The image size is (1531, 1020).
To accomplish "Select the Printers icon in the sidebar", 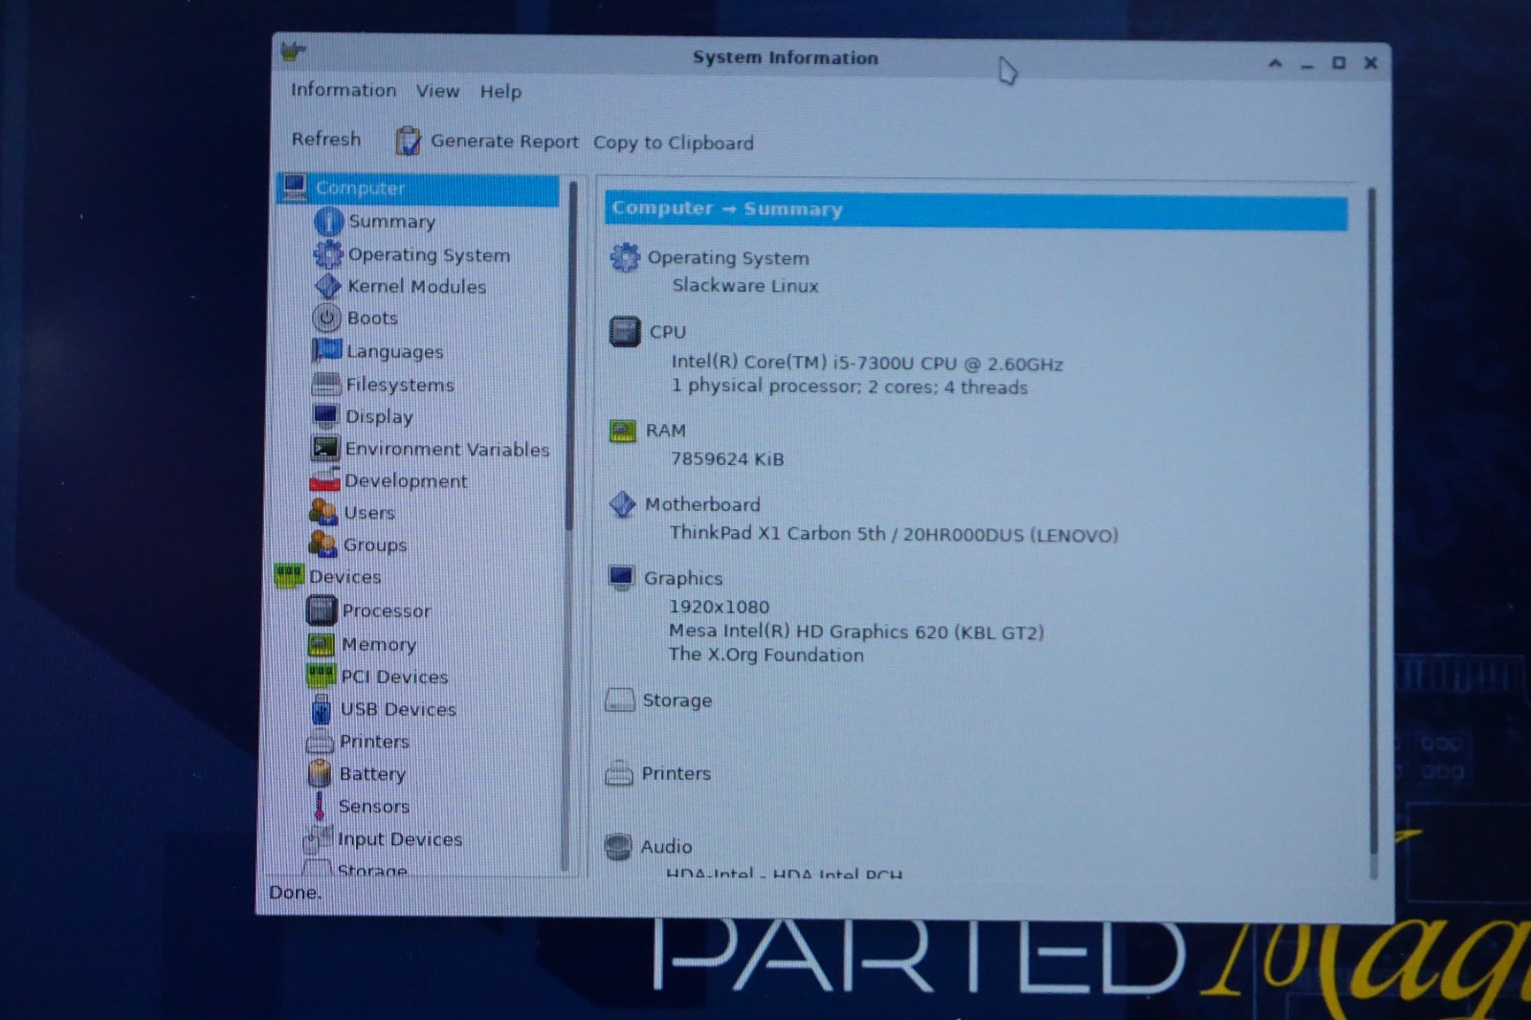I will click(320, 742).
